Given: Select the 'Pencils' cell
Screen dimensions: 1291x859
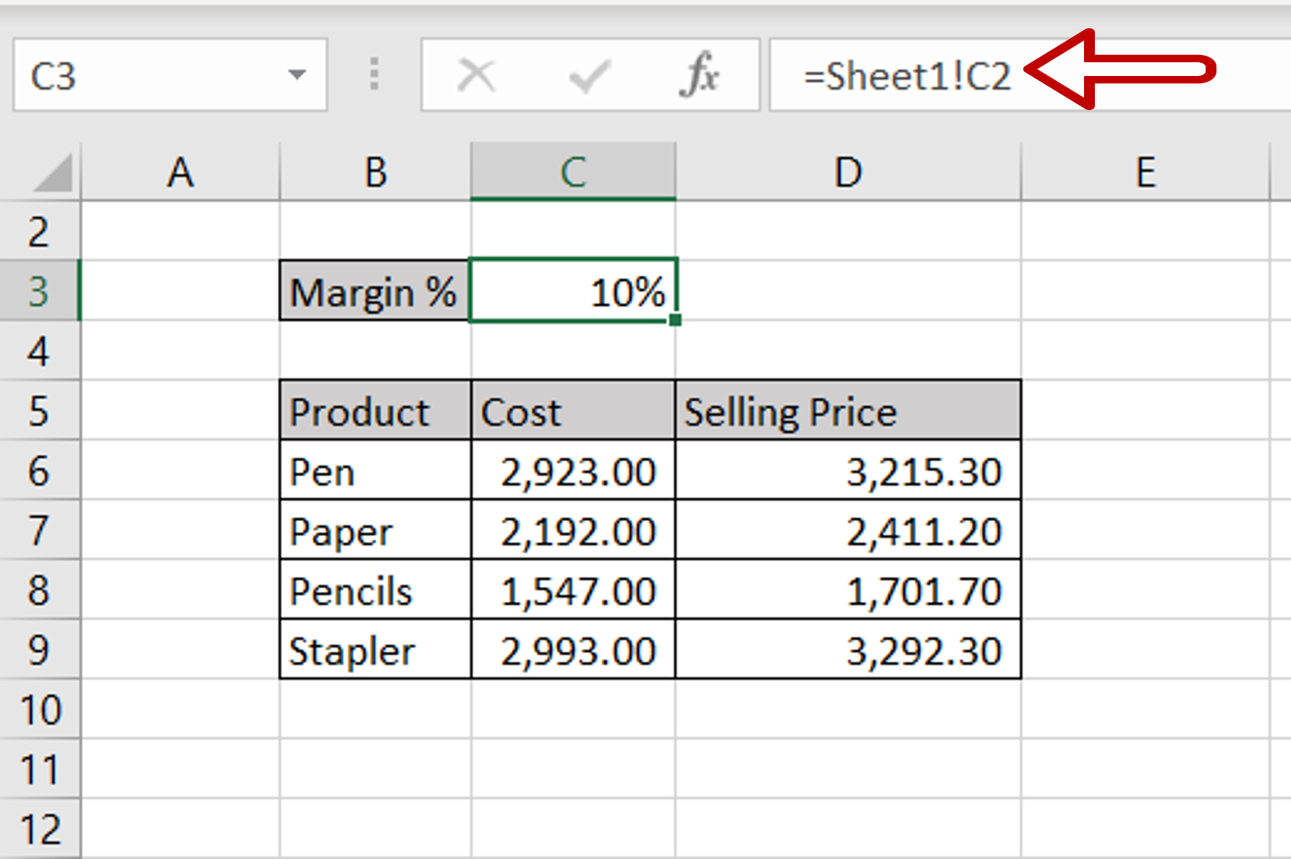Looking at the screenshot, I should point(375,590).
